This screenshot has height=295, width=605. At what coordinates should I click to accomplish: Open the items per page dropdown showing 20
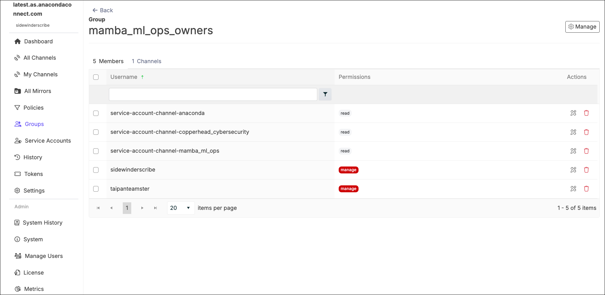pos(181,208)
